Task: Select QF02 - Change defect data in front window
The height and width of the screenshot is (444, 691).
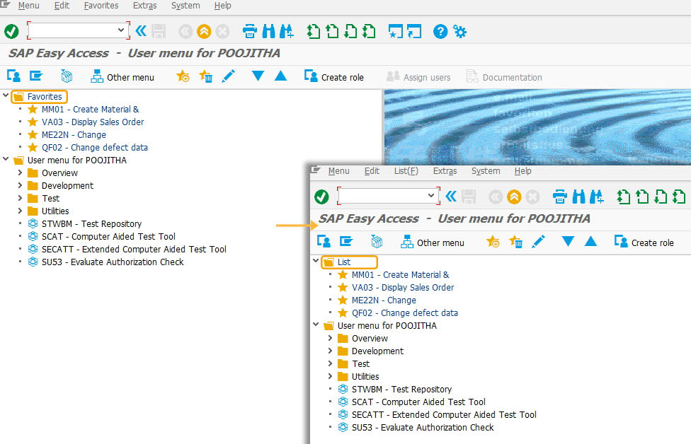Action: (404, 313)
